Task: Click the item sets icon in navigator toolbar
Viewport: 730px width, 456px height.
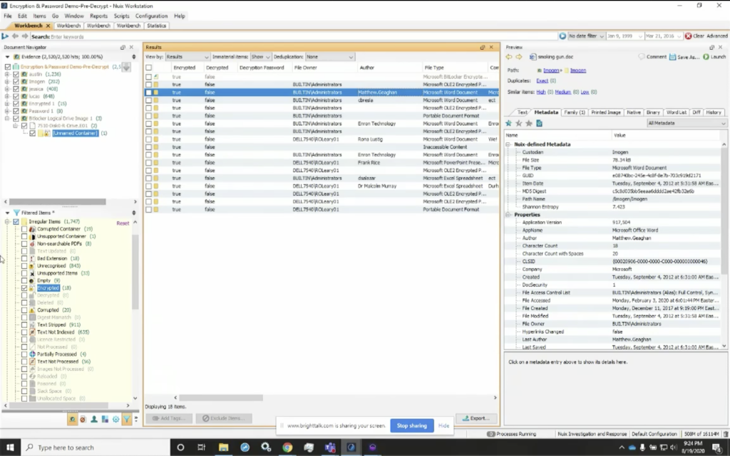Action: tap(105, 419)
